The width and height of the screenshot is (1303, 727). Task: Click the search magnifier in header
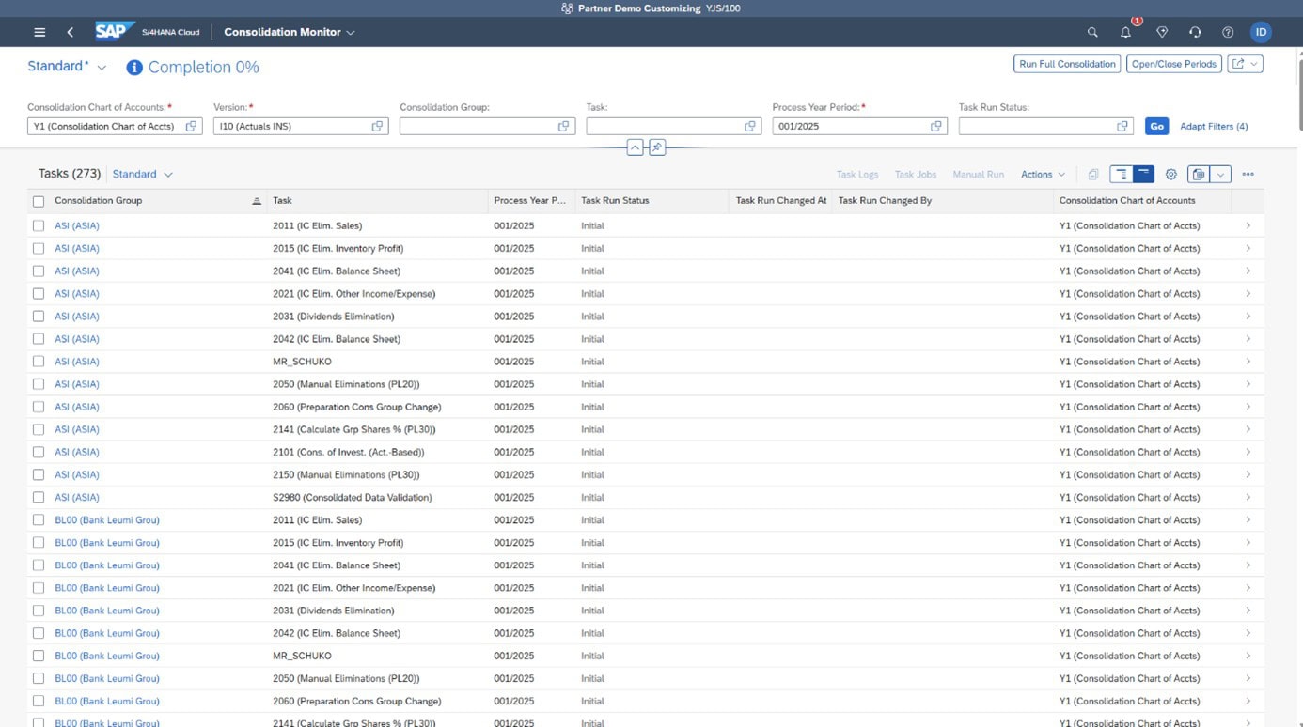point(1092,32)
